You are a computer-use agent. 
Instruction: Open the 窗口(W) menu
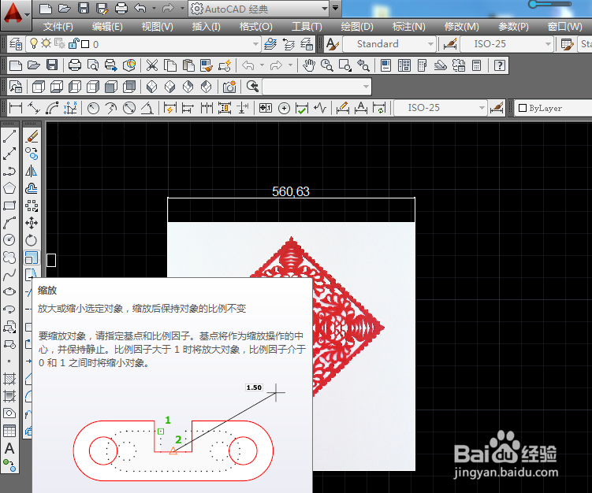point(565,27)
